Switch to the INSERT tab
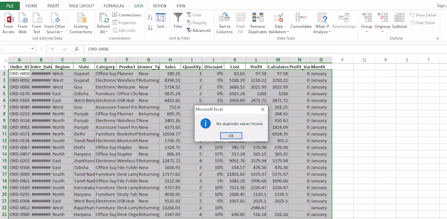This screenshot has width=447, height=219. (x=53, y=6)
